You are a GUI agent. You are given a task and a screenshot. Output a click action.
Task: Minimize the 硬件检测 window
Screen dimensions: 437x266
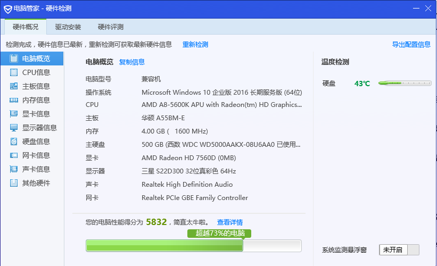[x=416, y=9]
